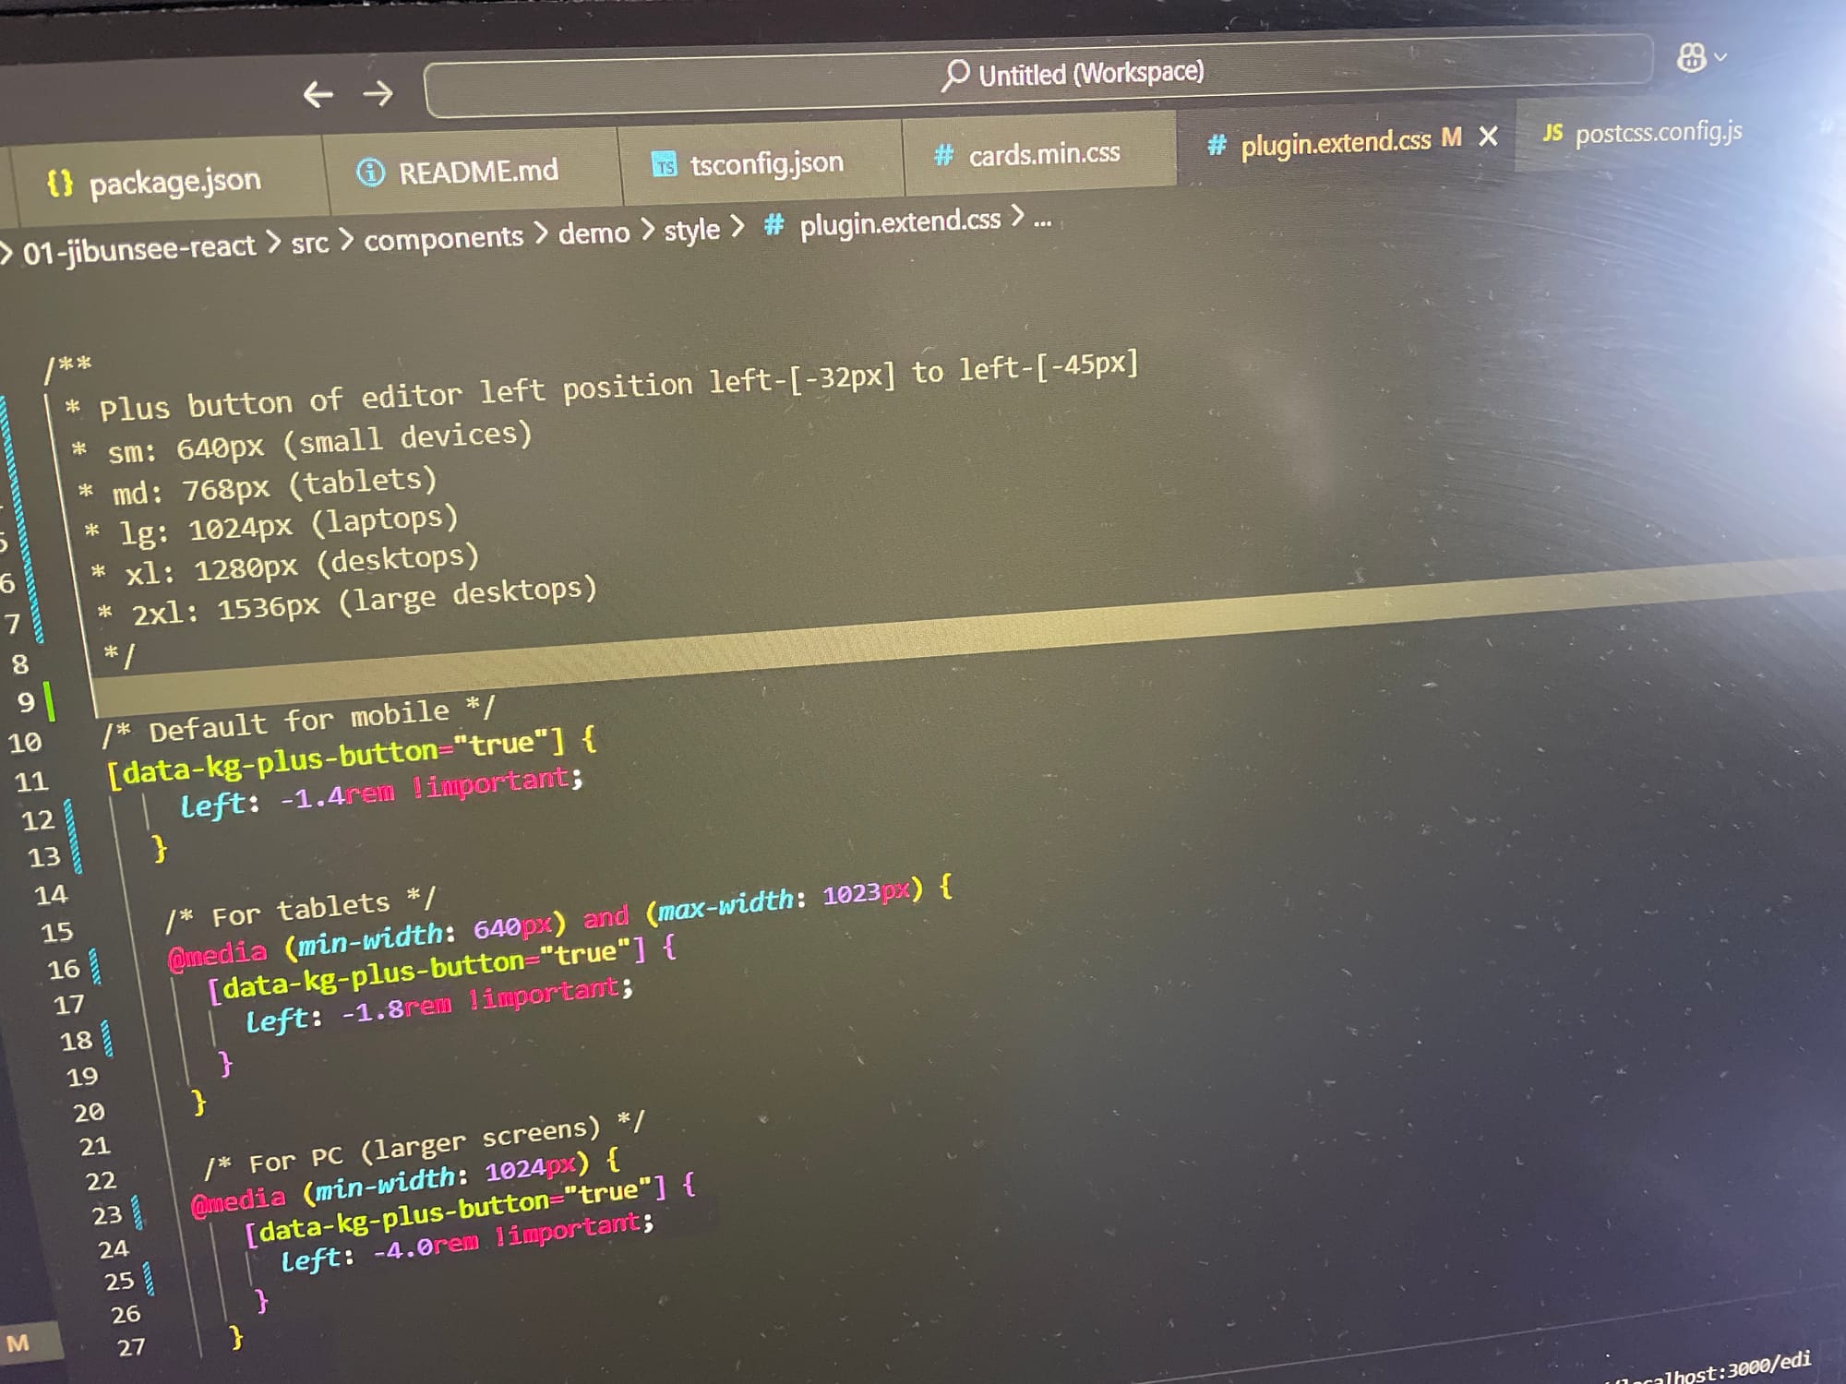
Task: Open the Copilot icon menu
Action: 1691,58
